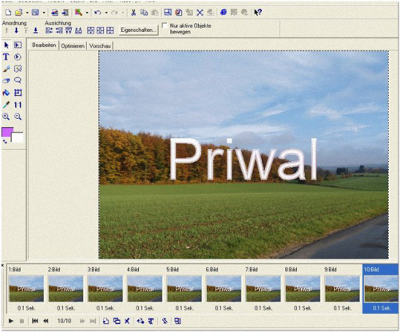Select the Lasso selection tool
Screen dimensions: 400x332
pos(18,81)
